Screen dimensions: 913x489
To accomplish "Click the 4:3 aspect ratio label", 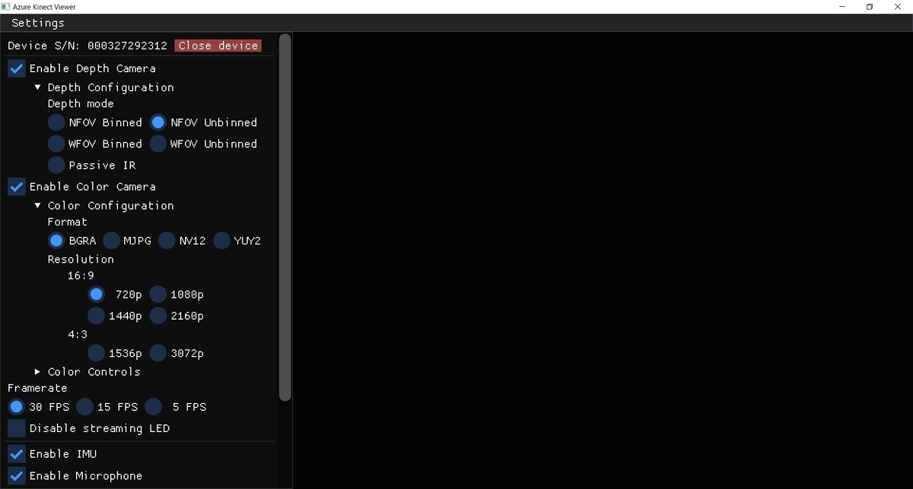I will click(78, 334).
